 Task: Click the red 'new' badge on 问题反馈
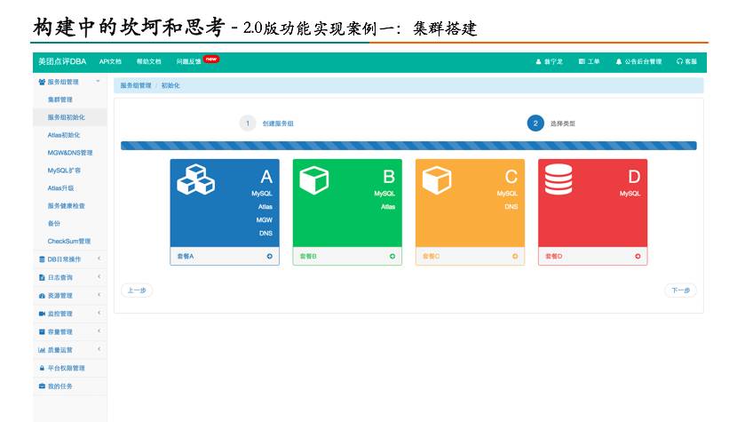coord(211,60)
